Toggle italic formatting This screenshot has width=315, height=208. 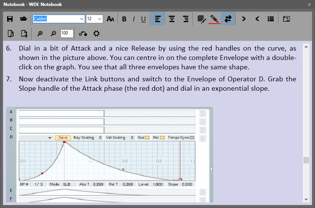(133, 19)
